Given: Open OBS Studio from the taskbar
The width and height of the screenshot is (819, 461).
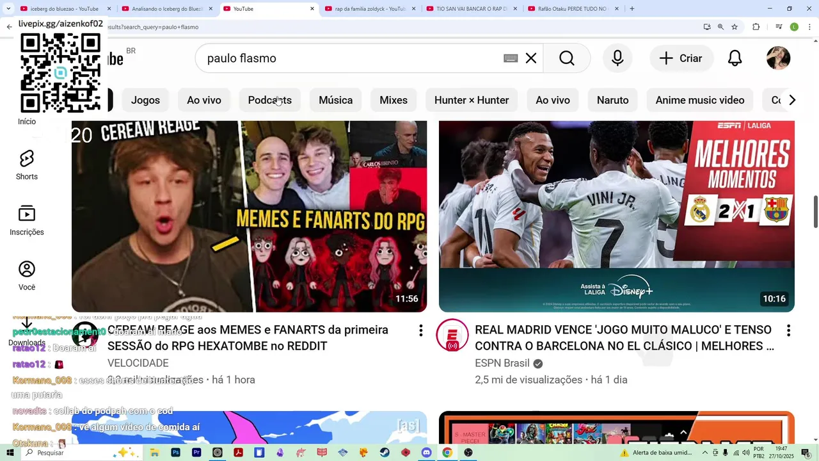Looking at the screenshot, I should 468,453.
